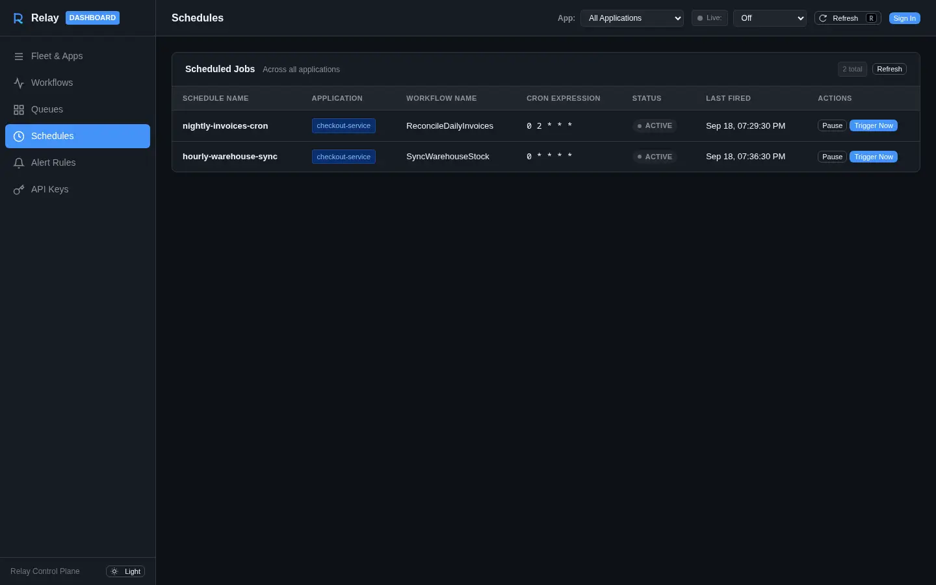Click the Across all applications subtitle
Viewport: 936px width, 585px height.
[x=301, y=70]
